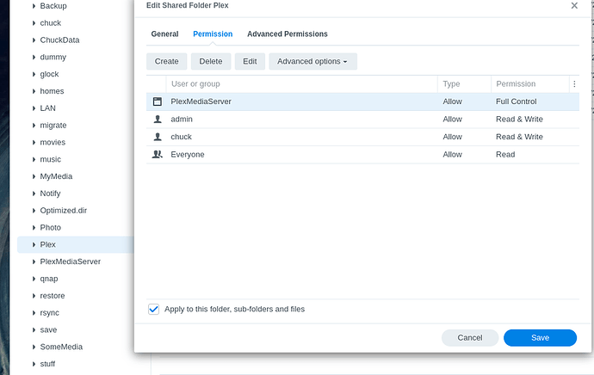Image resolution: width=594 pixels, height=375 pixels.
Task: Switch to the General tab
Action: pyautogui.click(x=164, y=34)
